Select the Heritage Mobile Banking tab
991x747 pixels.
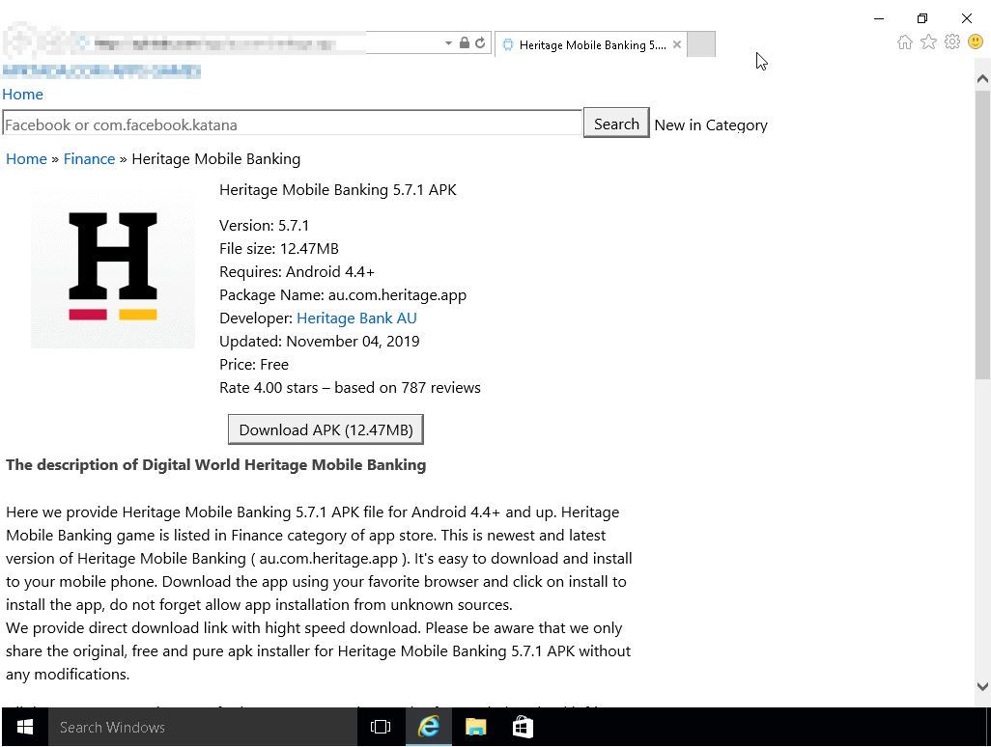tap(591, 44)
